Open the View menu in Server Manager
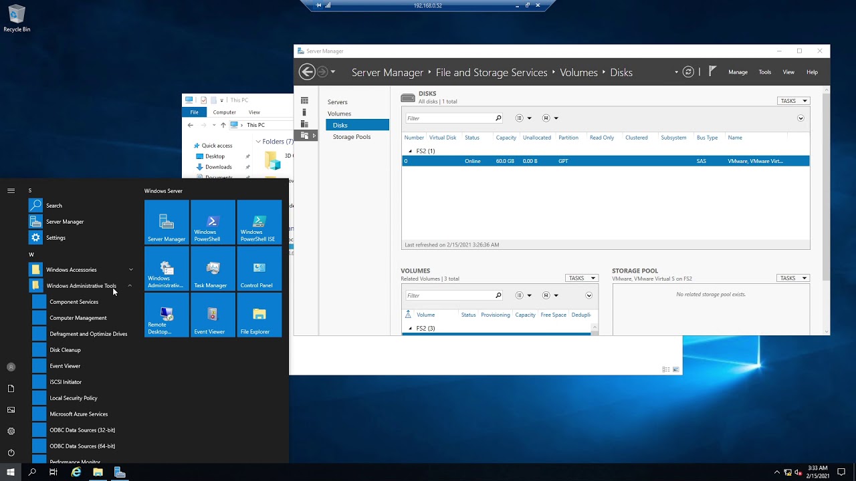This screenshot has width=856, height=481. [x=788, y=72]
